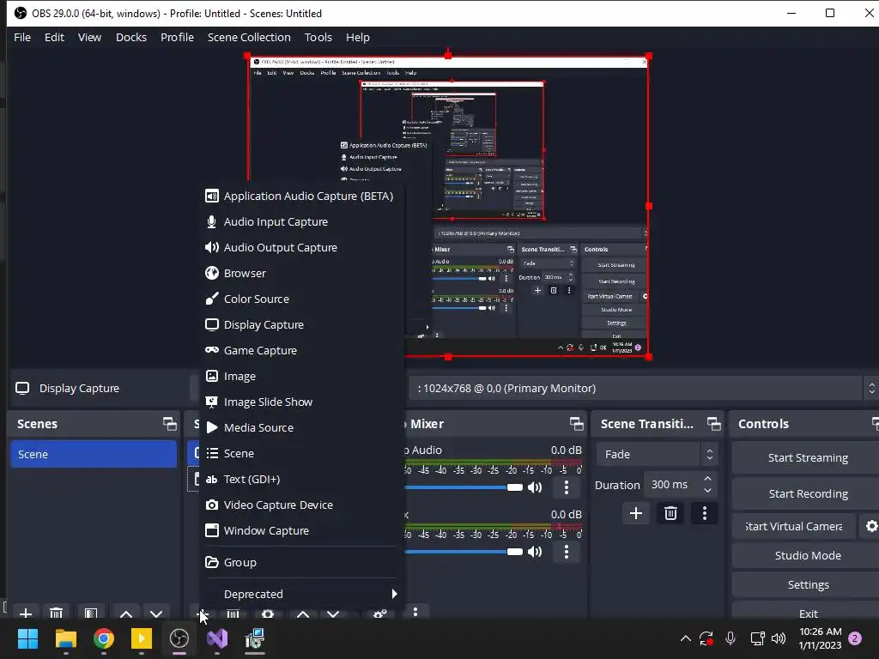
Task: Mute the second audio channel speaker
Action: [x=535, y=552]
